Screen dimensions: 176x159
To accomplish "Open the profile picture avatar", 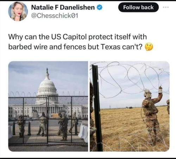I will click(18, 11).
